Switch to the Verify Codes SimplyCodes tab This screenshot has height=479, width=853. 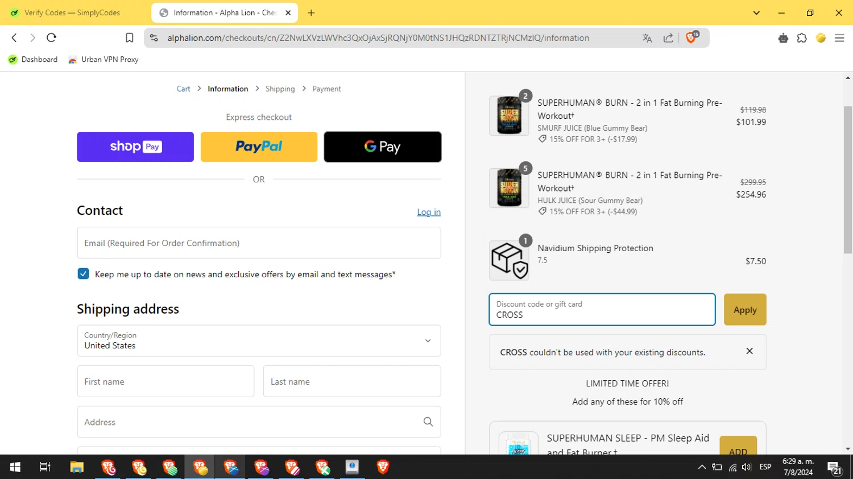(x=73, y=13)
